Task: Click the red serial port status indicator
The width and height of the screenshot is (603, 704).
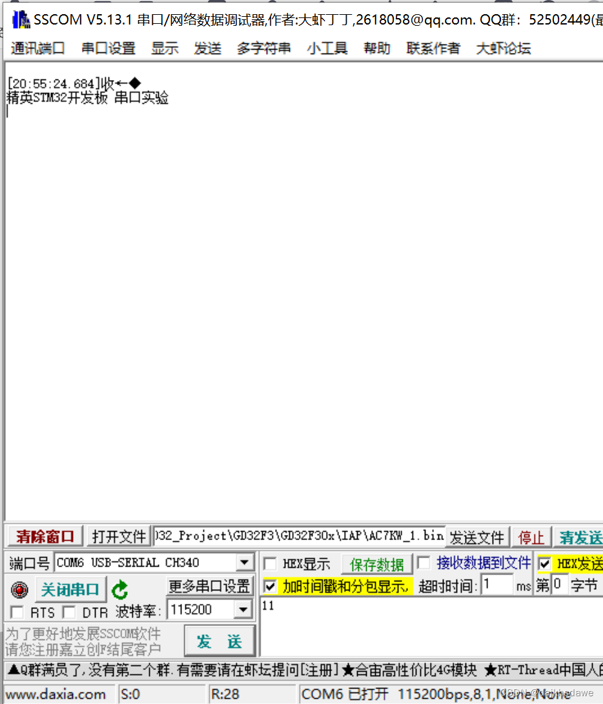Action: click(x=19, y=589)
